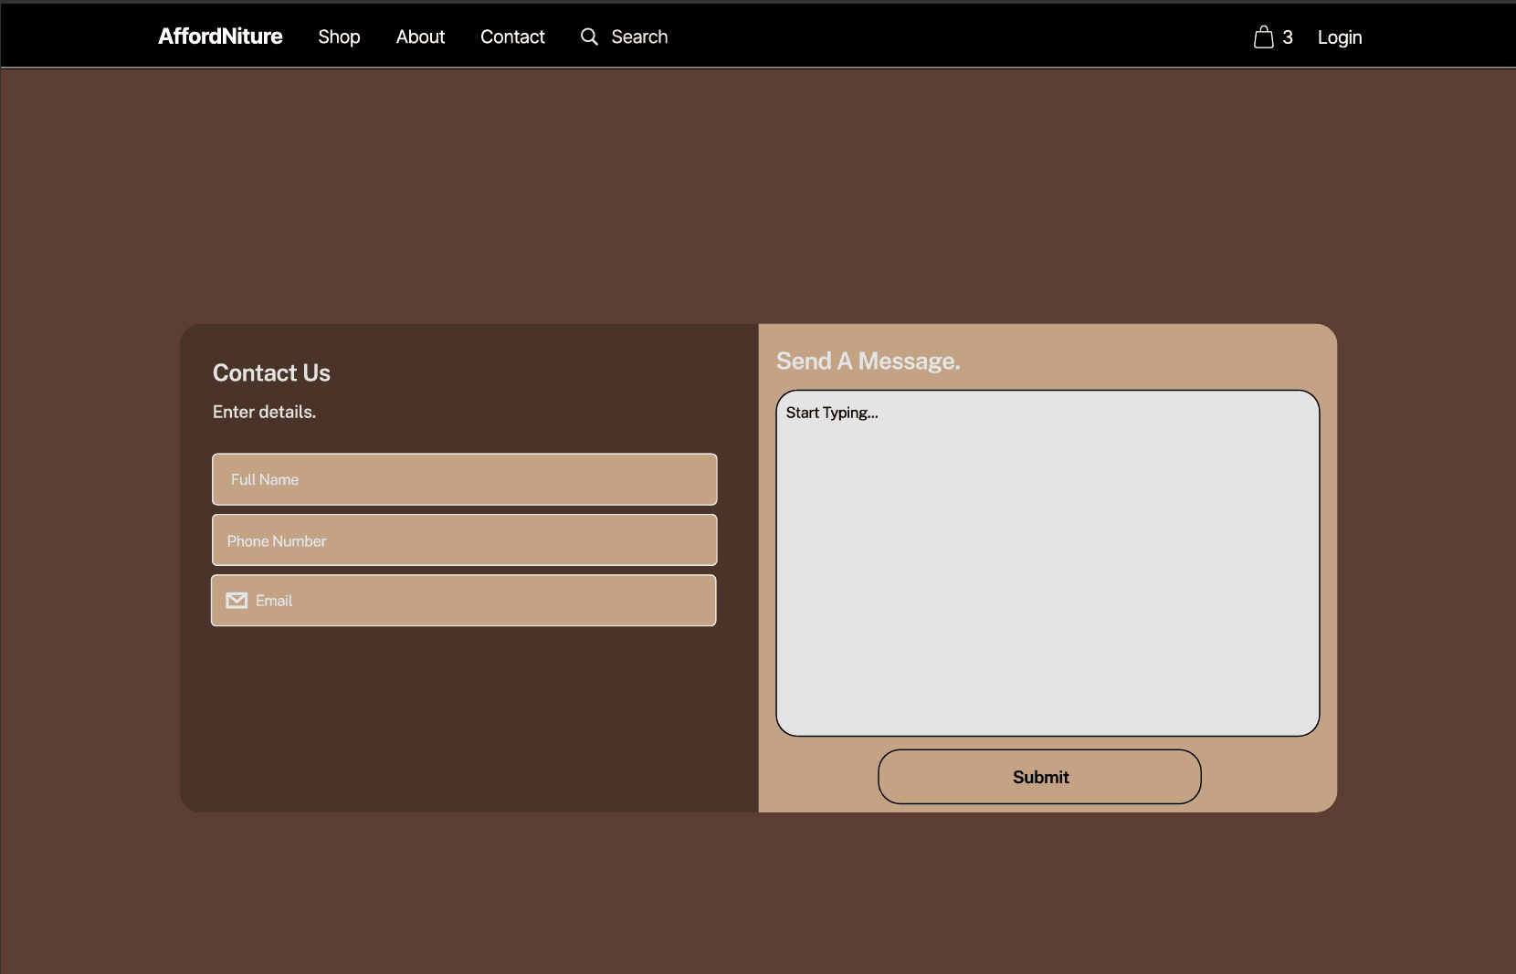Open the shopping bag cart icon

1263,37
